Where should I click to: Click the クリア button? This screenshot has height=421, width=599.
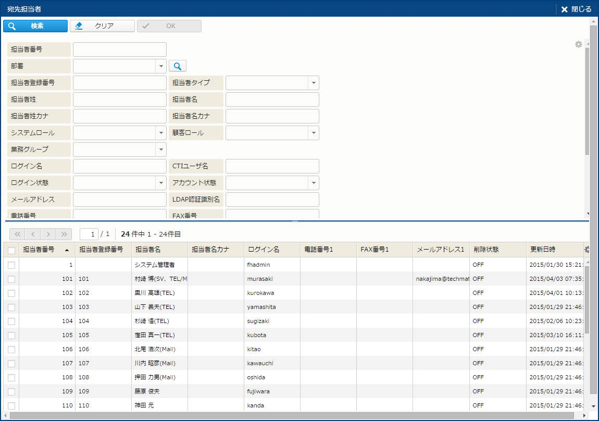pos(103,26)
